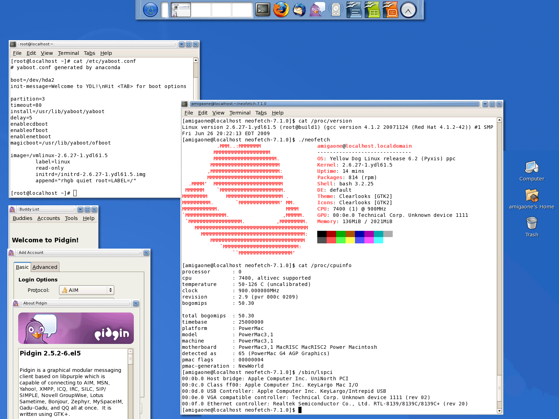The image size is (559, 419).
Task: Click the "Memory: 136MiB / 2021MiB" line
Action: [x=355, y=222]
